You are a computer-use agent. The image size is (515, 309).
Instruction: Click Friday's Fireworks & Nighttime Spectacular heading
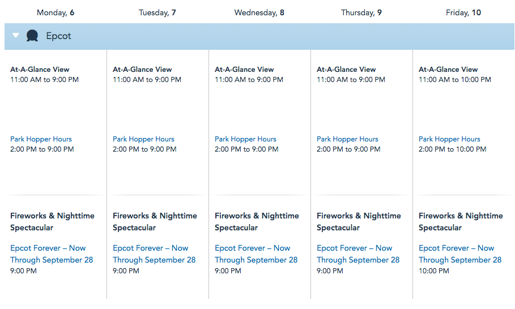(461, 222)
